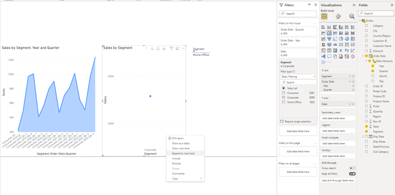Image resolution: width=395 pixels, height=195 pixels.
Task: Select the matrix visual icon
Action: [x=335, y=50]
